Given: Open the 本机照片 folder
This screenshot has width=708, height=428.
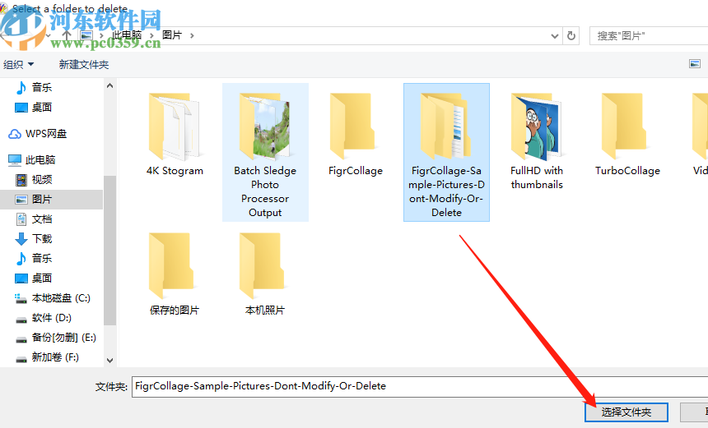Looking at the screenshot, I should tap(265, 273).
